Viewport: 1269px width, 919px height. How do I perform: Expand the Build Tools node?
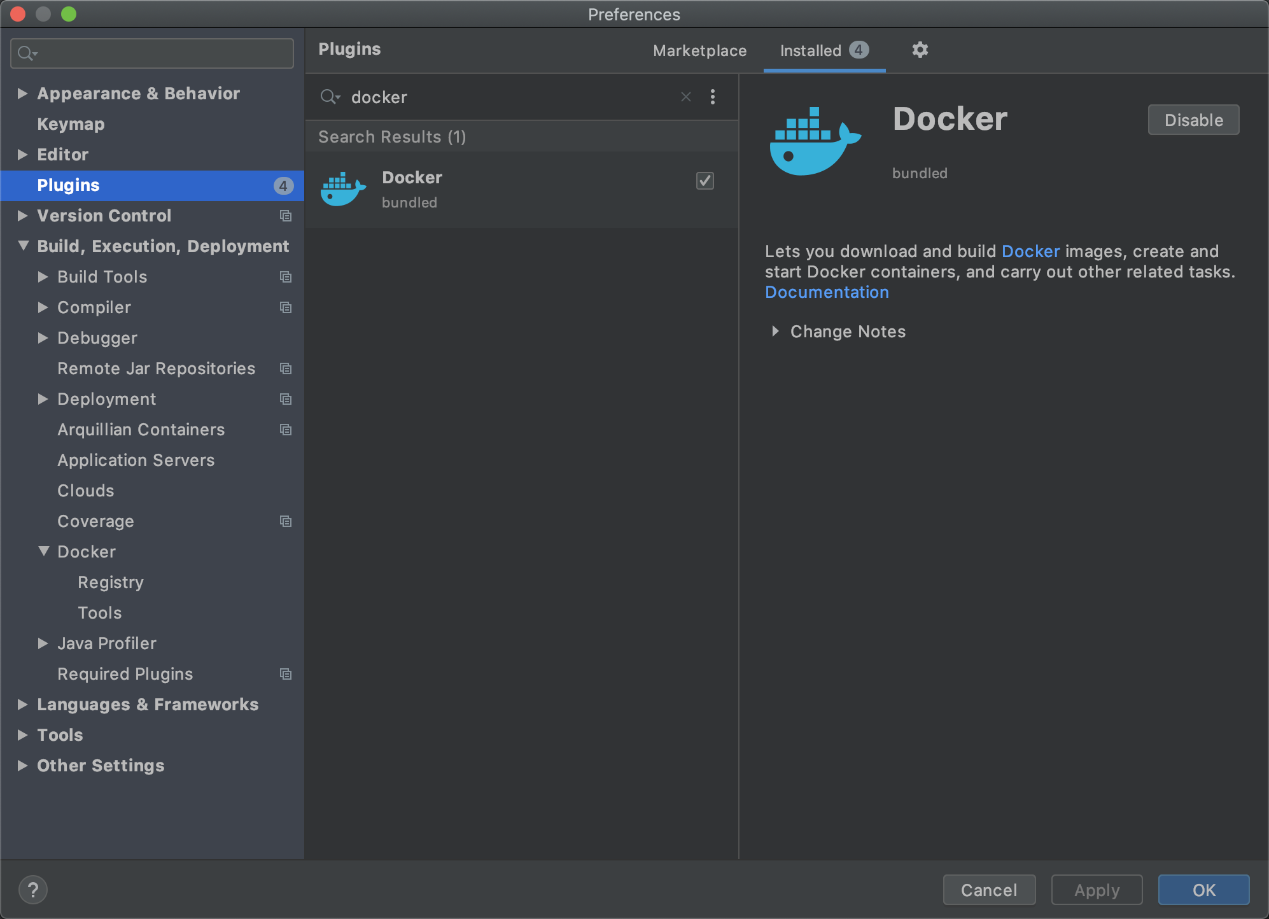[43, 277]
